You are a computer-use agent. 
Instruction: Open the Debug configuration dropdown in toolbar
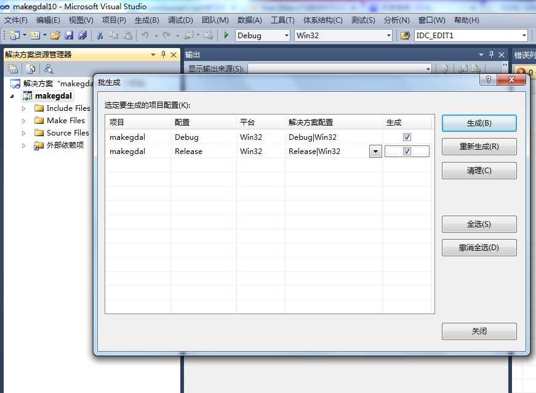click(286, 36)
